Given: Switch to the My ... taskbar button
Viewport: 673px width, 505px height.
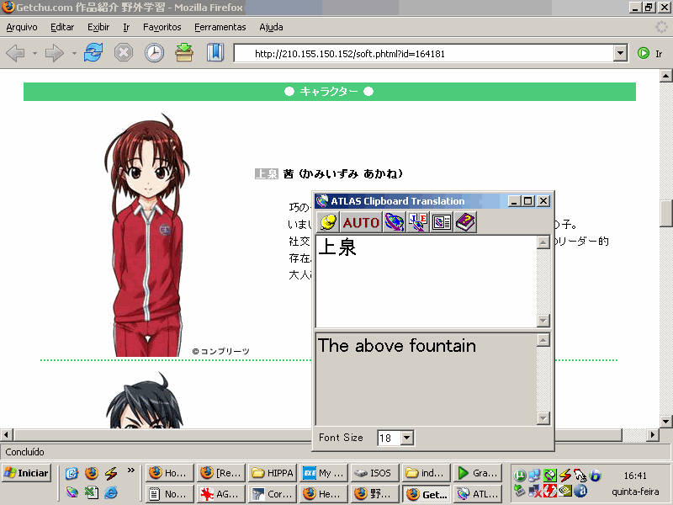Looking at the screenshot, I should 324,473.
